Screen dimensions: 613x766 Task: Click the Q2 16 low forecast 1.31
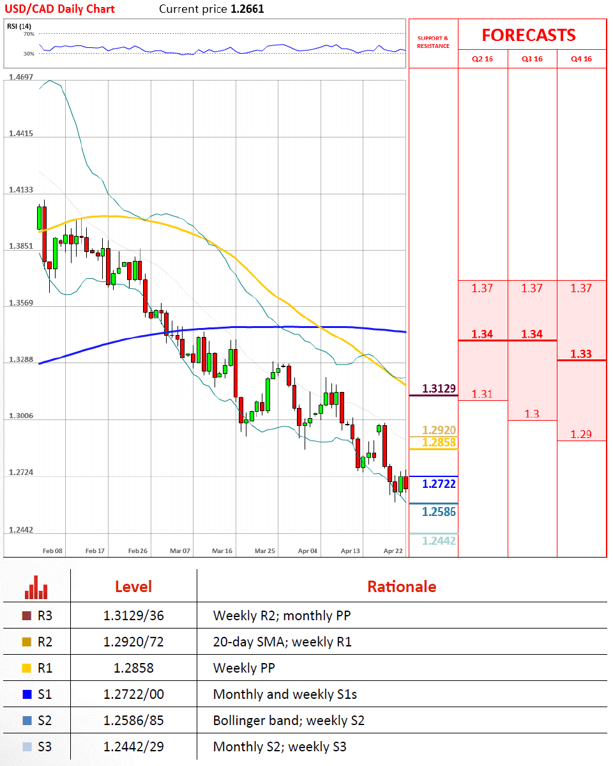point(482,394)
